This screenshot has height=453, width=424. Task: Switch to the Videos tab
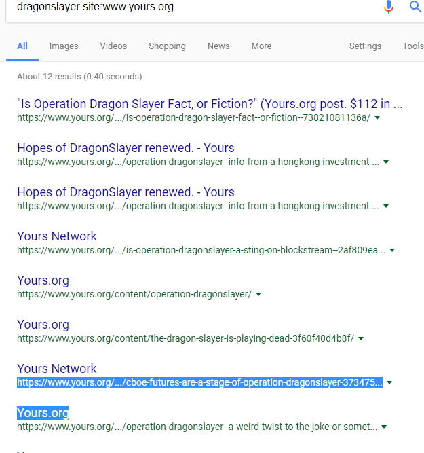113,46
